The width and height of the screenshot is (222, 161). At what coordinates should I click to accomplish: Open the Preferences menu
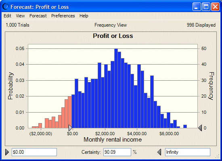coord(63,16)
